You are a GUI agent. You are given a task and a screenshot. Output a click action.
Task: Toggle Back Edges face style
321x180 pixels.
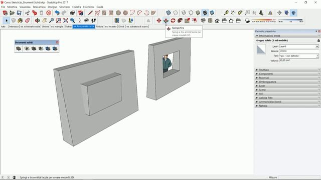(x=176, y=13)
